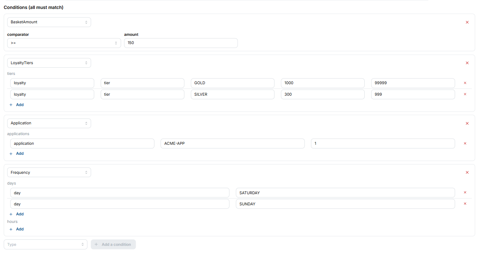The width and height of the screenshot is (479, 253).
Task: Click the field containing 1000
Action: [x=323, y=83]
